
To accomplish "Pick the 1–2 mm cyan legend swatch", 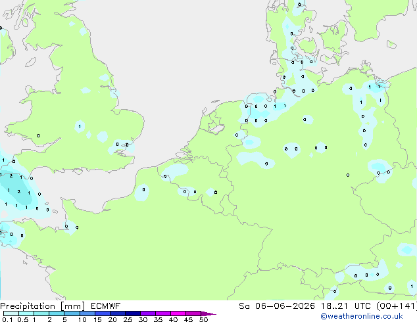I will 41,313.
